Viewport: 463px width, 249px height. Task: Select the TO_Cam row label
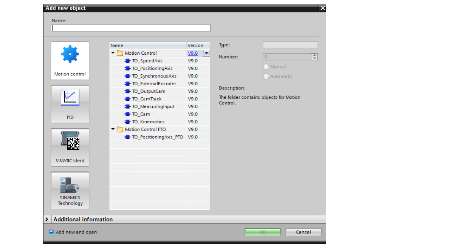click(x=141, y=114)
